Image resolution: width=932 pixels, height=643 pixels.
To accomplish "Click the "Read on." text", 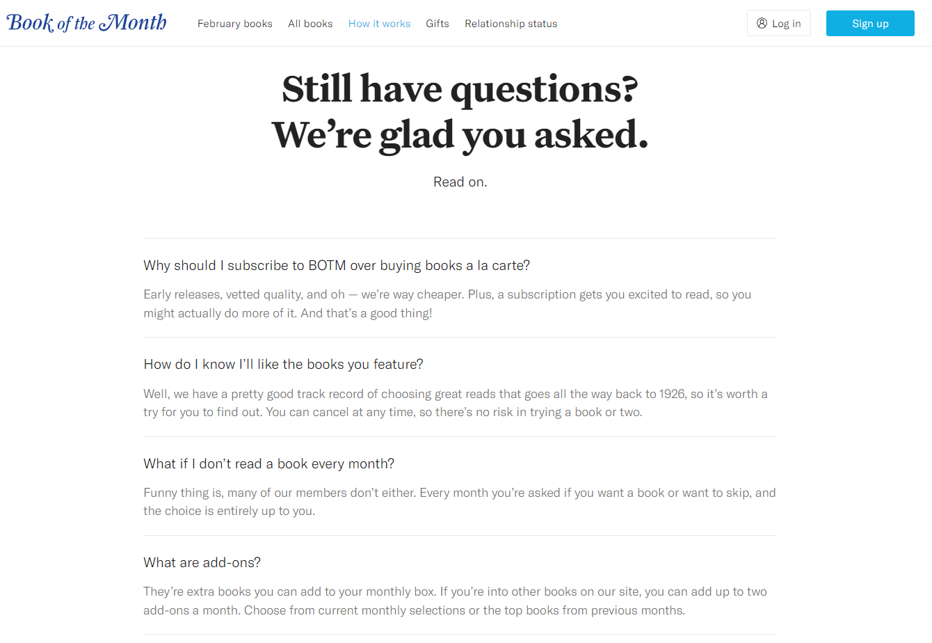I will [460, 181].
